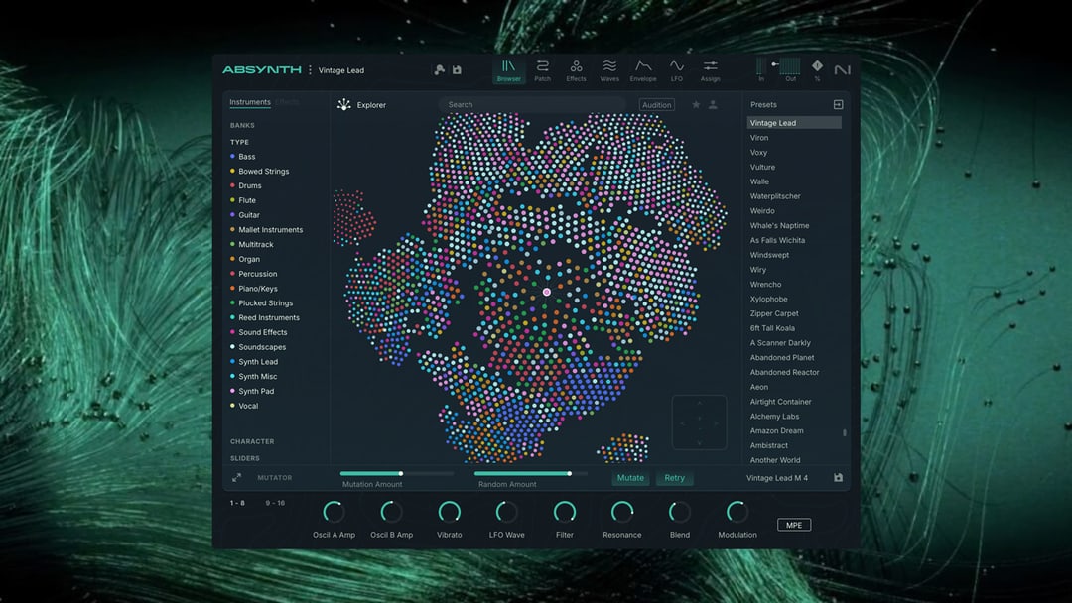Expand the Sliders section
Viewport: 1072px width, 603px height.
[245, 458]
